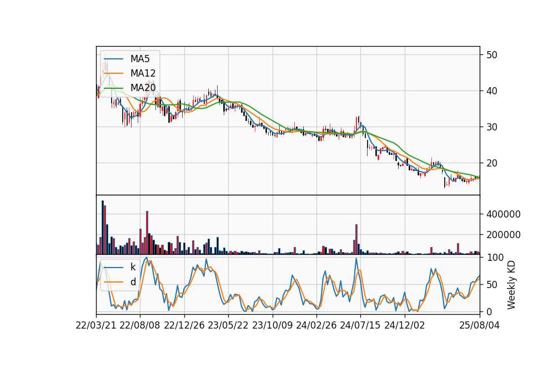Viewport: 533px width, 383px height.
Task: Click the 23/10/09 date label
Action: (272, 325)
